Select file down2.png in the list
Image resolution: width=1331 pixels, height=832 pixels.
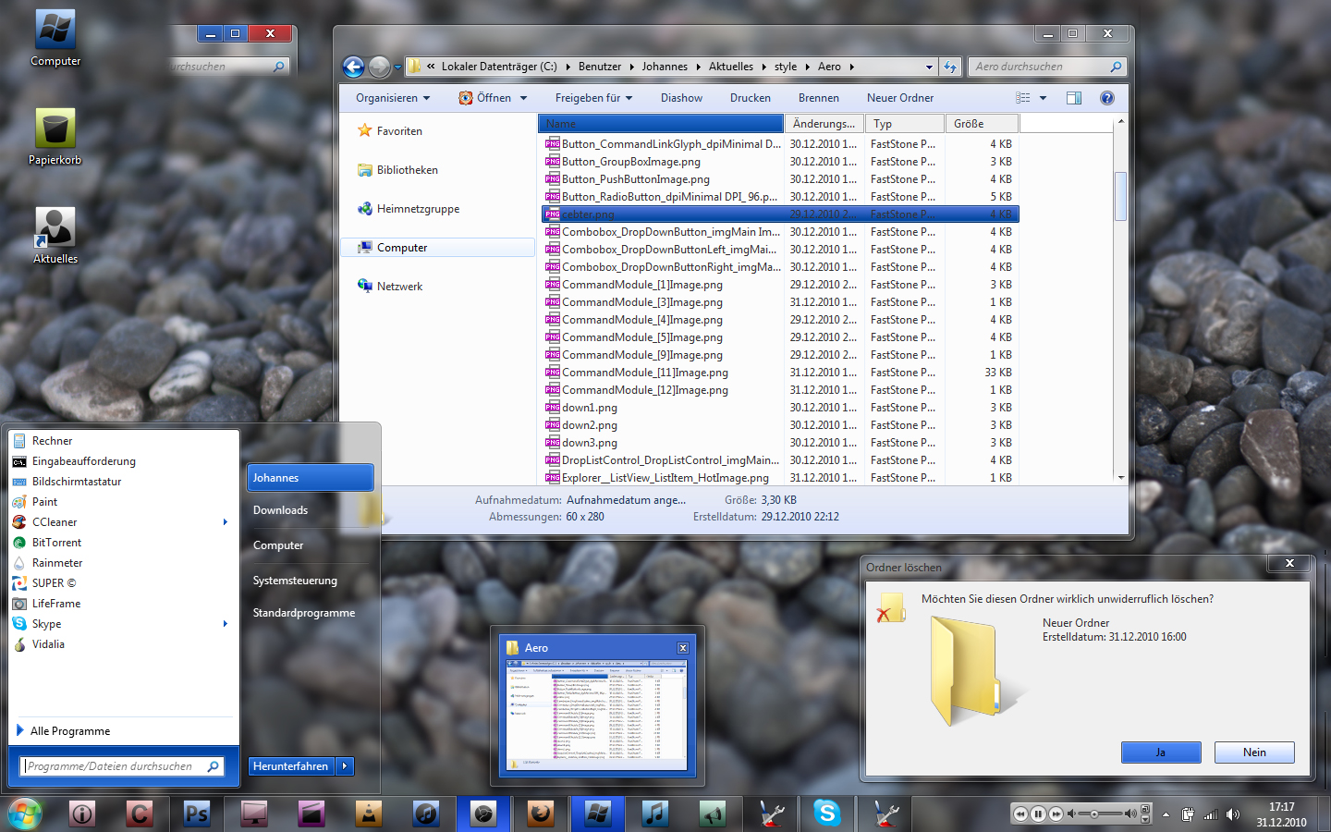coord(590,425)
